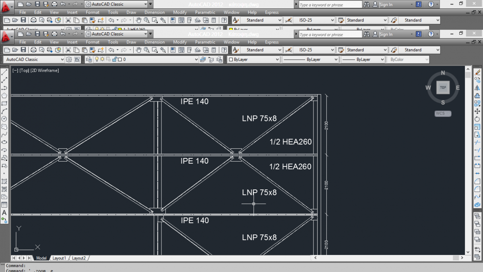Open Layer Properties Manager beside layer 0

tap(89, 59)
